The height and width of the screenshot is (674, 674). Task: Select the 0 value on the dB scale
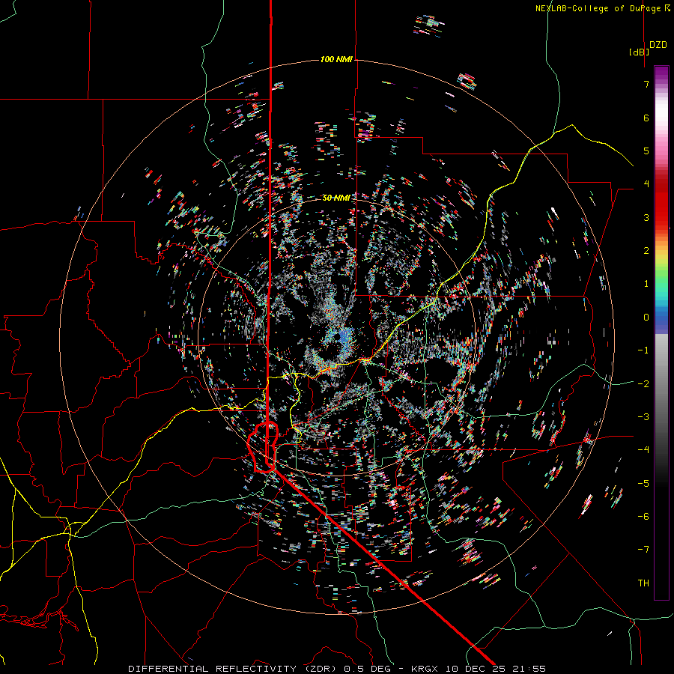pyautogui.click(x=646, y=318)
